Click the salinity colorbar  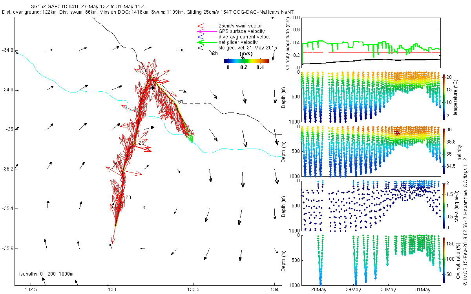[x=444, y=151]
